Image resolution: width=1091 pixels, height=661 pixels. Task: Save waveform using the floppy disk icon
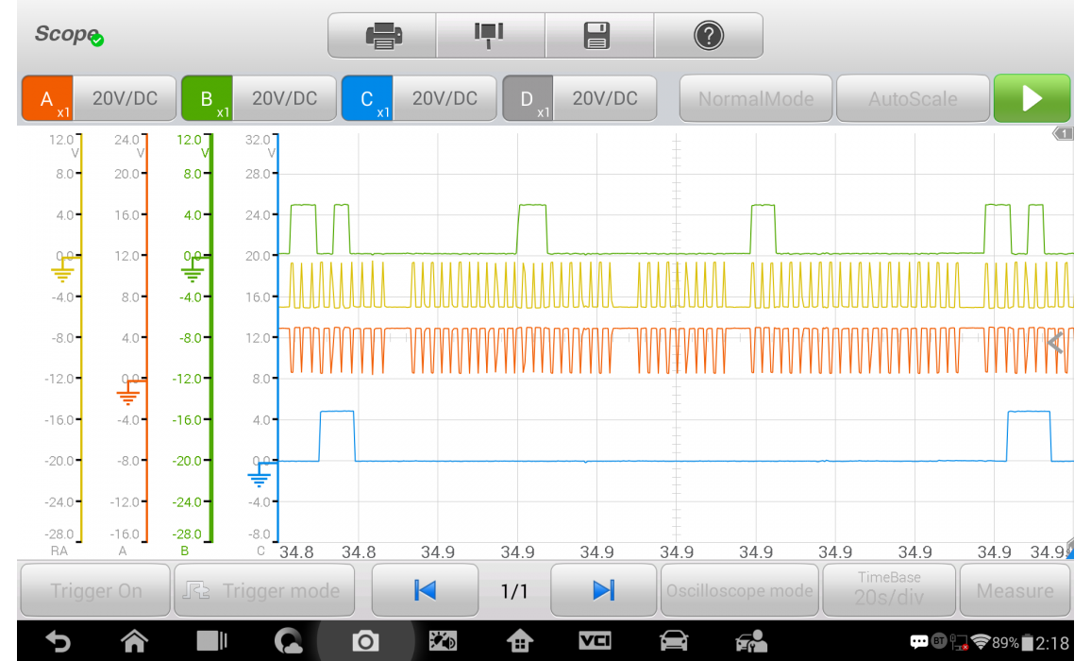coord(598,36)
